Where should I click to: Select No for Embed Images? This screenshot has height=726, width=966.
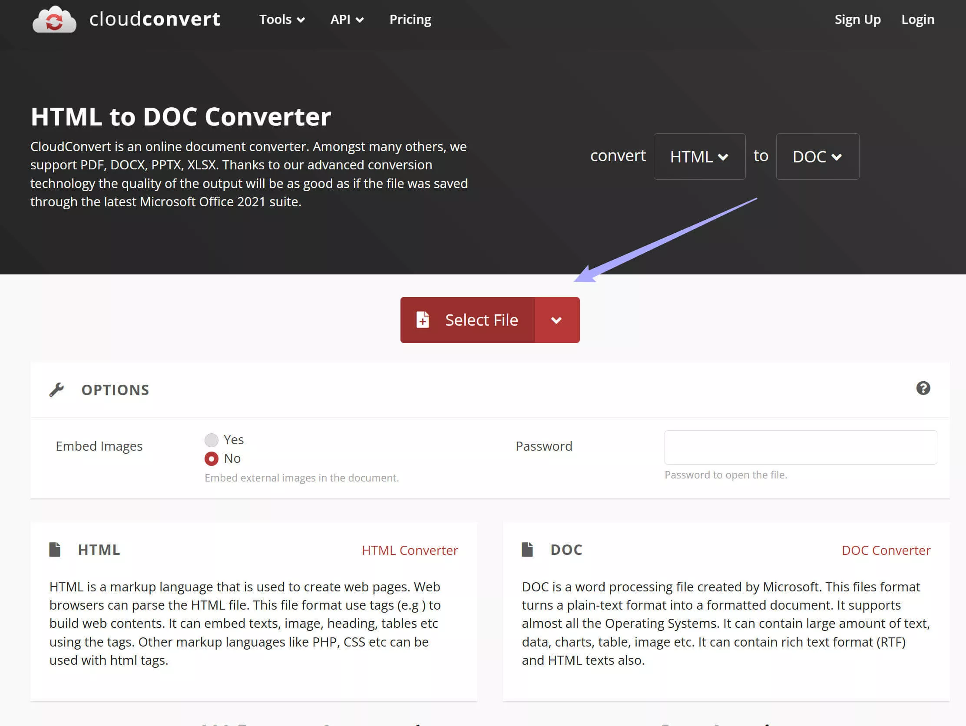212,459
